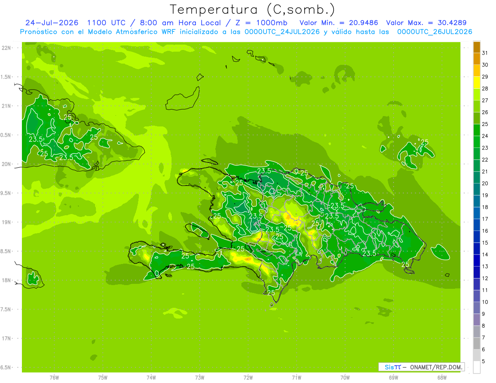Click the "Temperatura (C,somb.)" title

point(253,10)
